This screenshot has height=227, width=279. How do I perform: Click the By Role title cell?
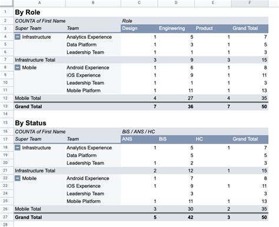[28, 12]
